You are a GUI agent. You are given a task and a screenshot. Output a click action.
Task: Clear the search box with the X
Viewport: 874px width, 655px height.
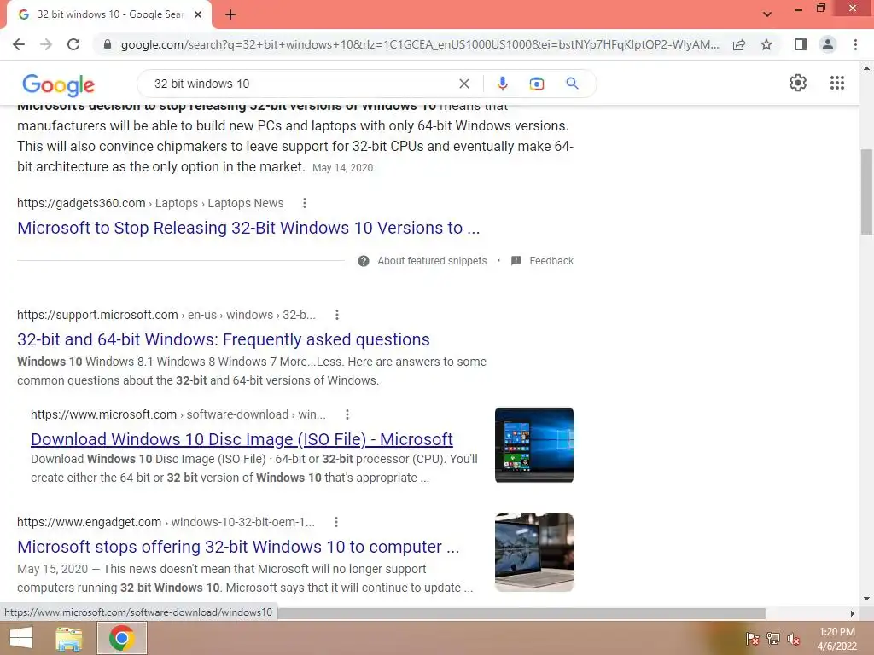(x=463, y=84)
